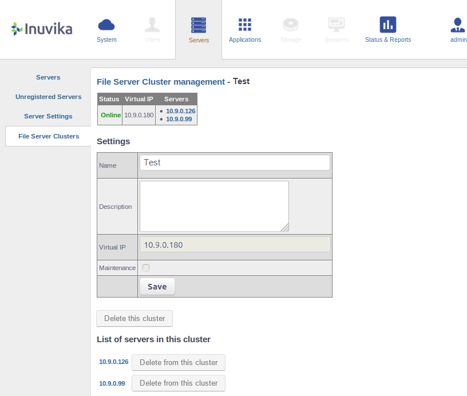Open the Sessions monitor icon

coord(337,25)
